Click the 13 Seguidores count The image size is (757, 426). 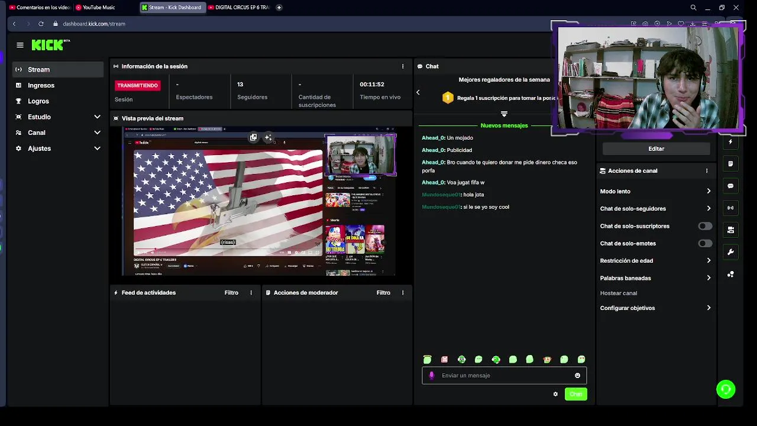pyautogui.click(x=240, y=85)
